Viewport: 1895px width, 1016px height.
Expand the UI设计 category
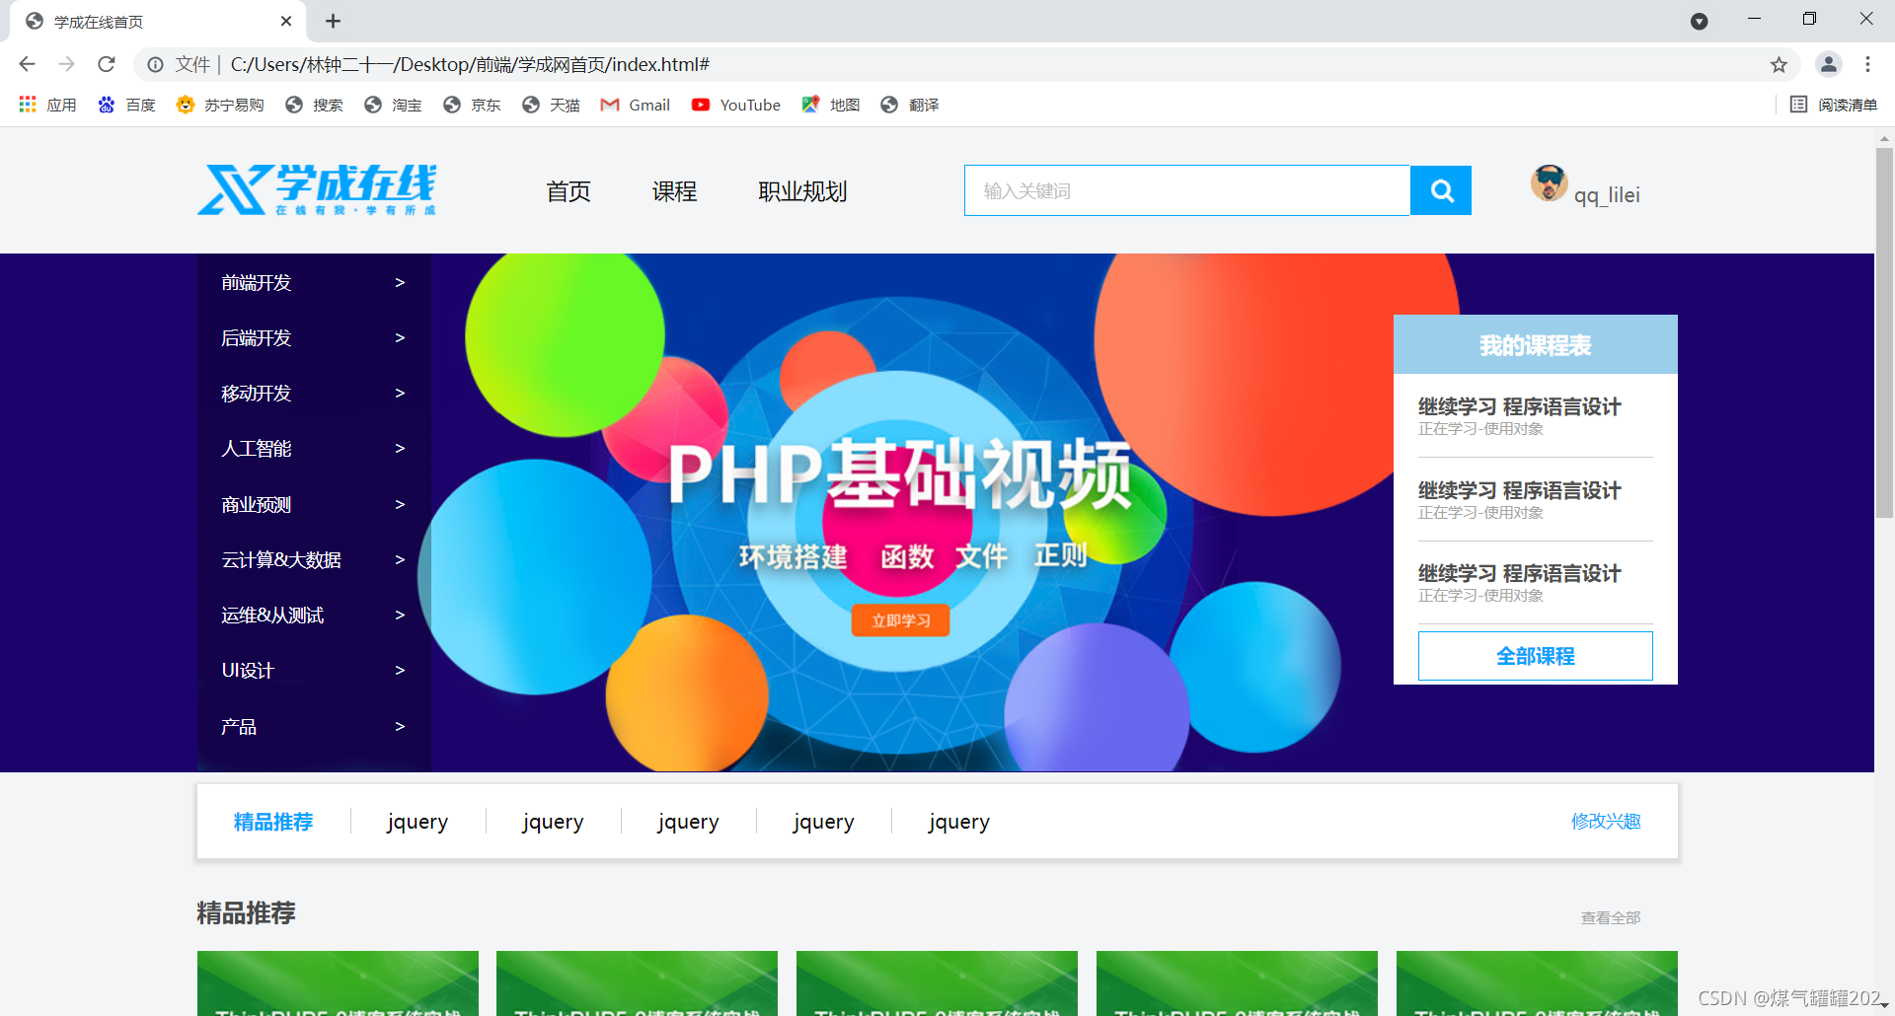click(x=249, y=670)
